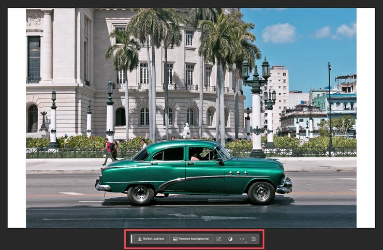Click the Select subject button
Viewport: 383px width, 250px height.
[151, 239]
